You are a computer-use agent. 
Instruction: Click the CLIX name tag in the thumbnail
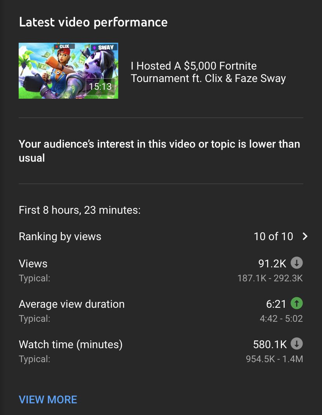pyautogui.click(x=64, y=47)
